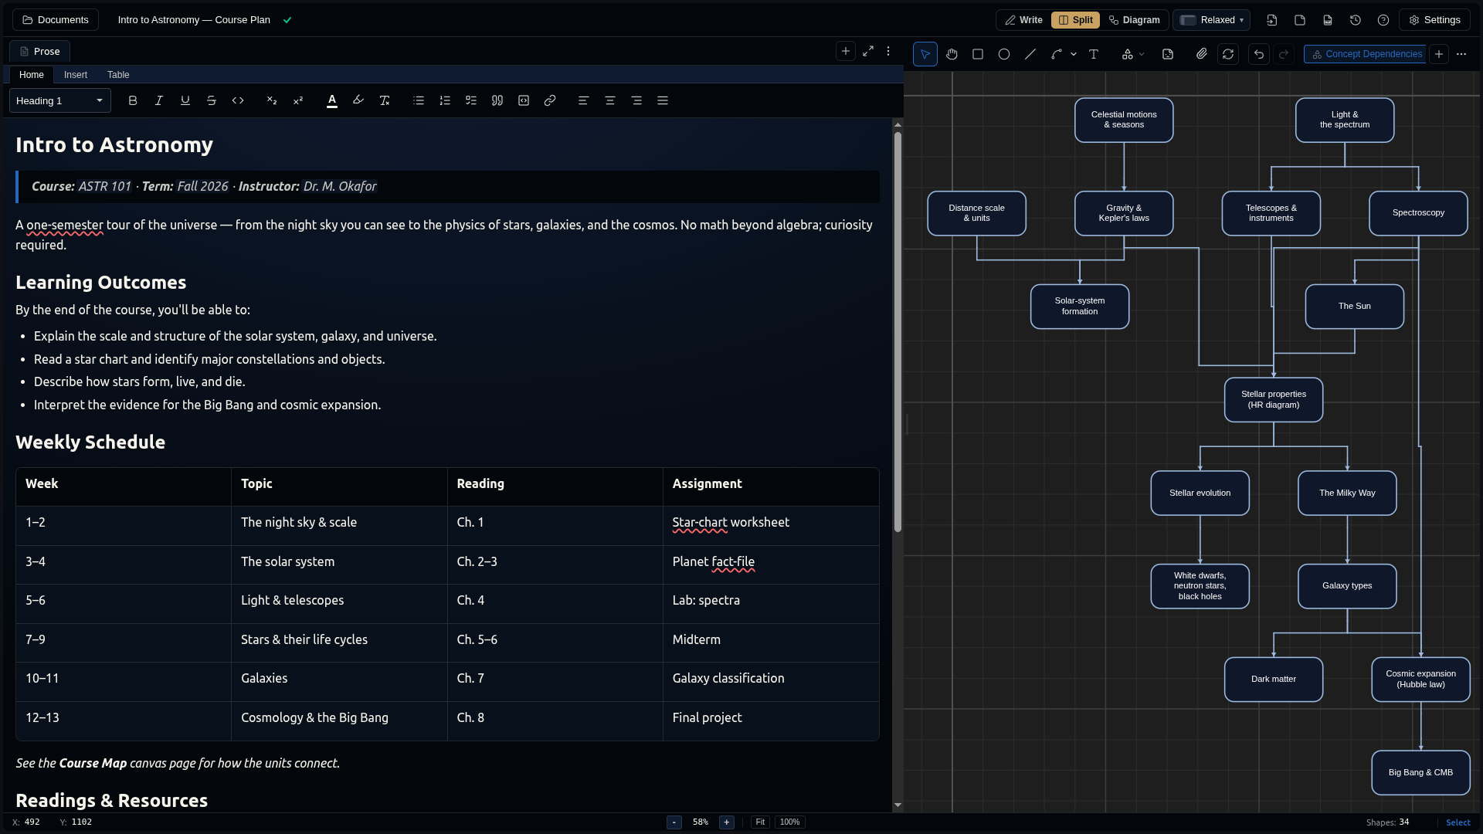Open the Home ribbon tab
The width and height of the screenshot is (1483, 834).
tap(32, 75)
